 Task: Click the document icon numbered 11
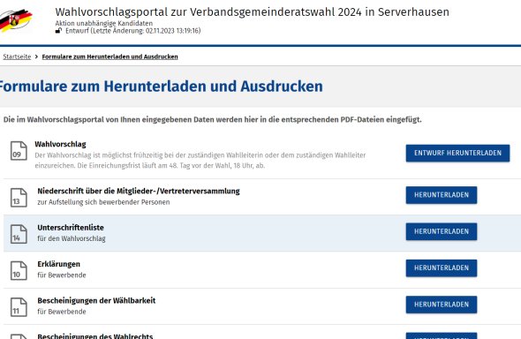tap(19, 307)
